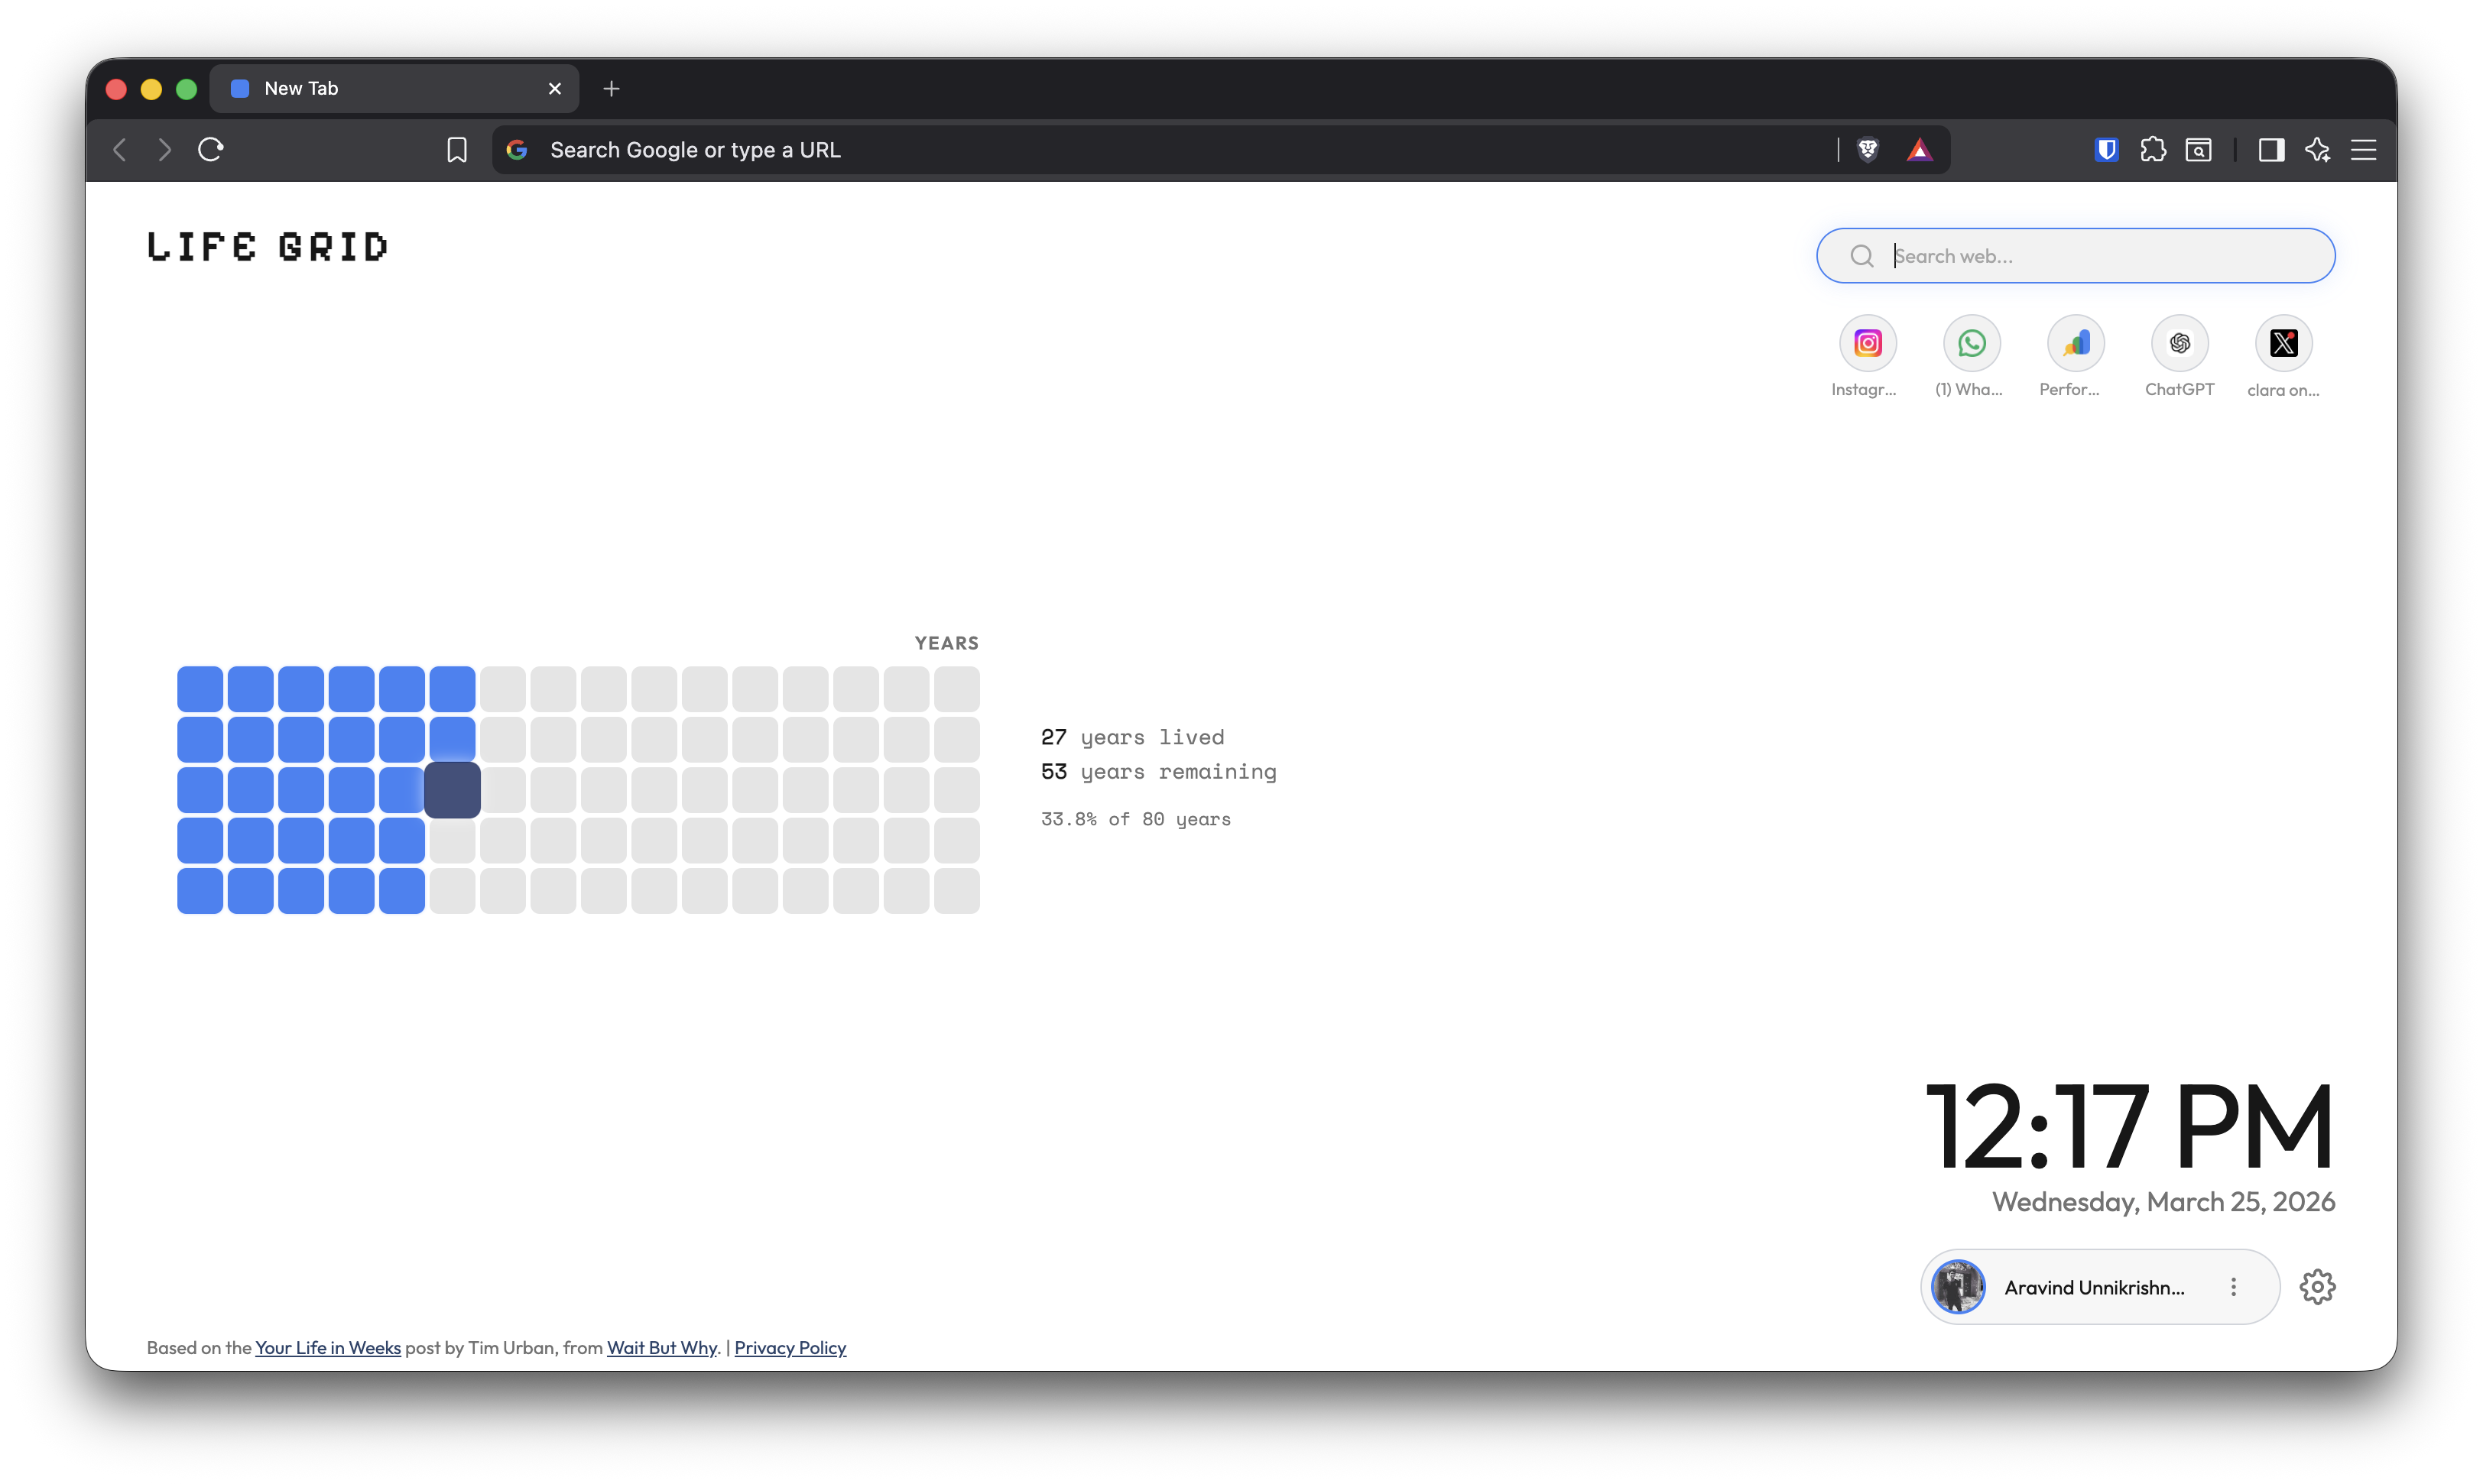
Task: Open the search-tabs icon in the toolbar
Action: pyautogui.click(x=2199, y=149)
